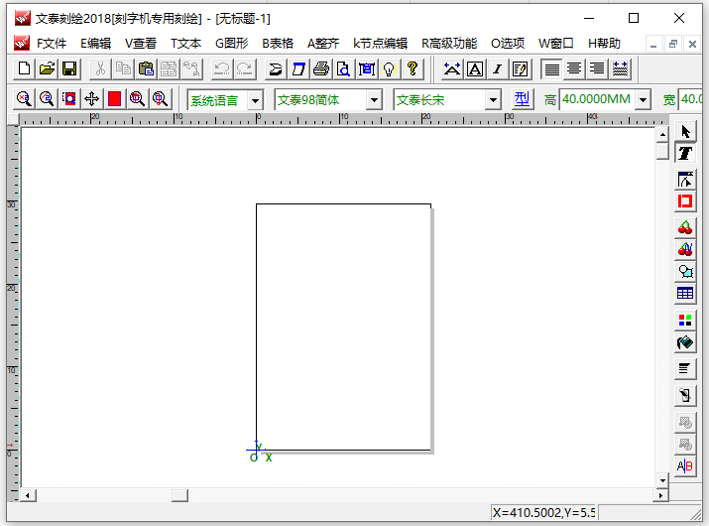The height and width of the screenshot is (526, 709).
Task: Save the document with the floppy disk icon
Action: coord(69,69)
